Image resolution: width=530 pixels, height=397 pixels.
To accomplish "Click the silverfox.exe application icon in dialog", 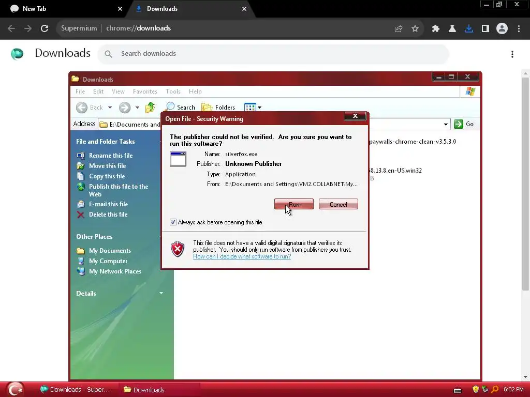I will 178,159.
